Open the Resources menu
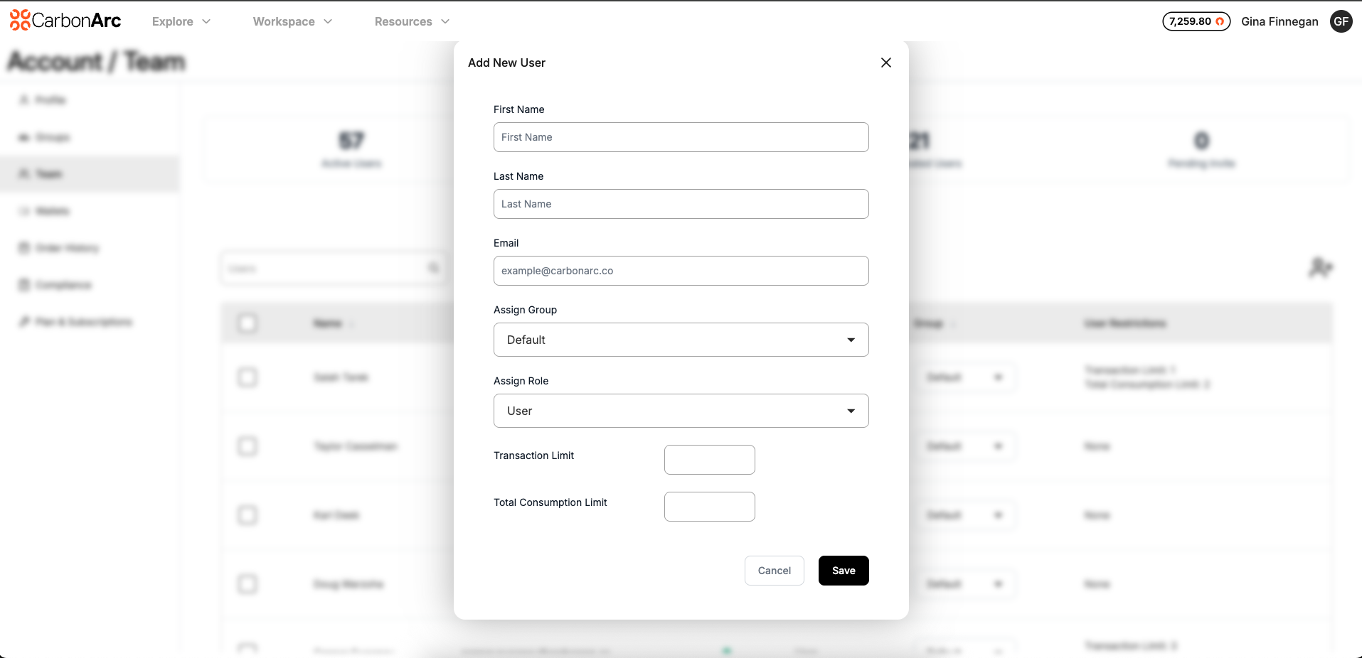This screenshot has width=1362, height=658. [412, 21]
